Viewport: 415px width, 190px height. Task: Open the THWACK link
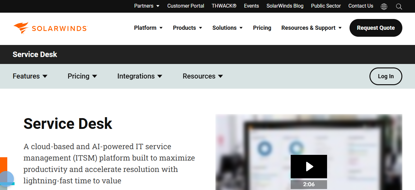pyautogui.click(x=224, y=6)
